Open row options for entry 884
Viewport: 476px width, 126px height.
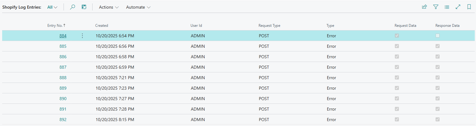82,36
